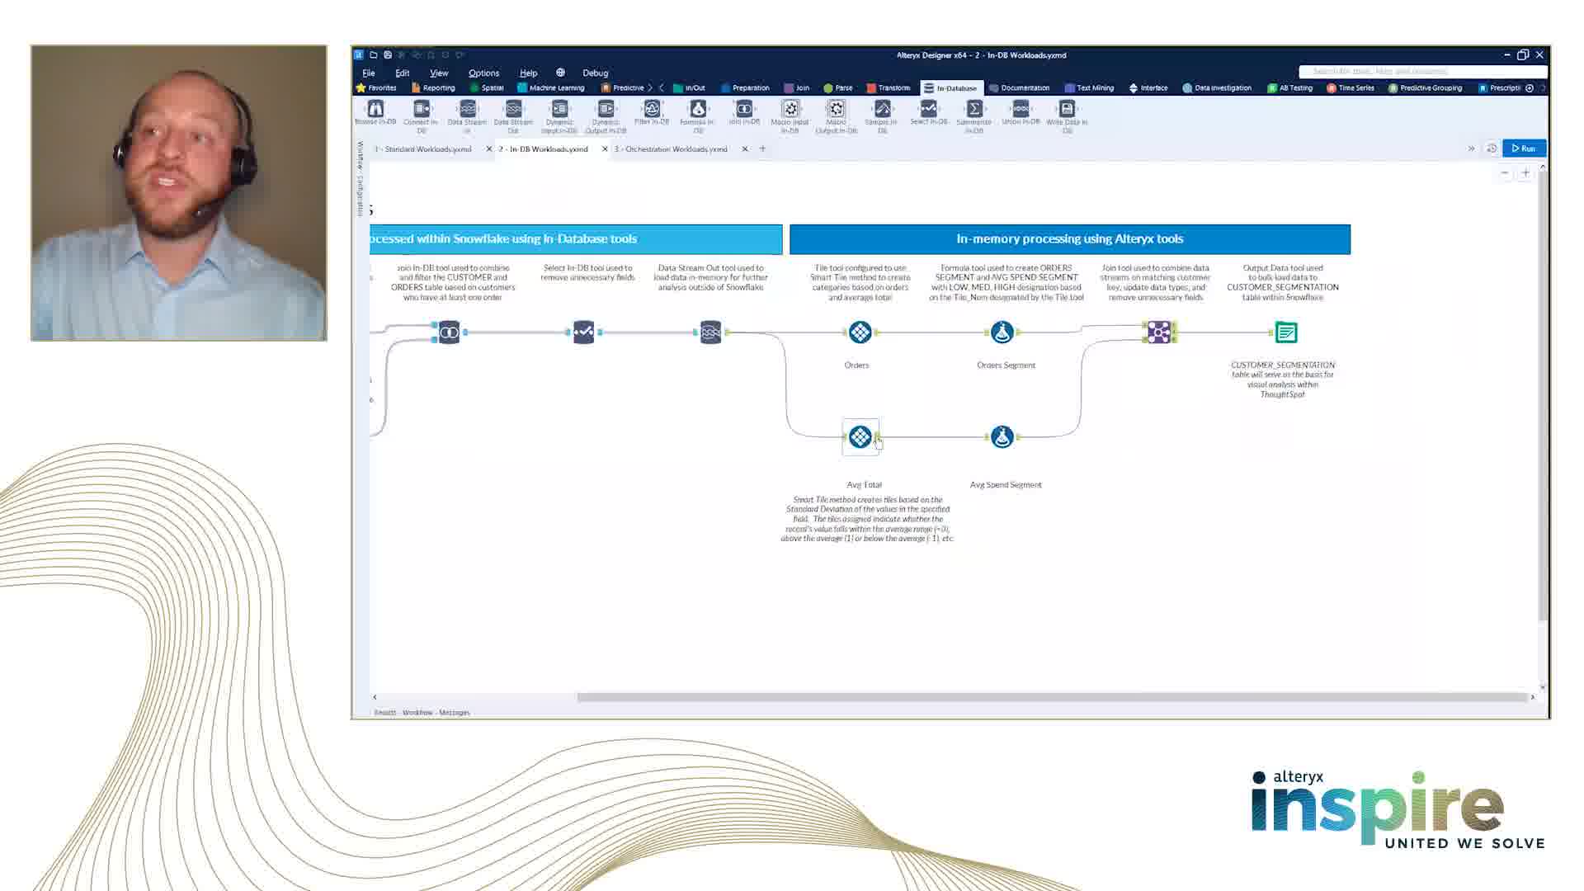Expand the overflow double-chevron next to Run
Viewport: 1584px width, 891px height.
(1471, 148)
